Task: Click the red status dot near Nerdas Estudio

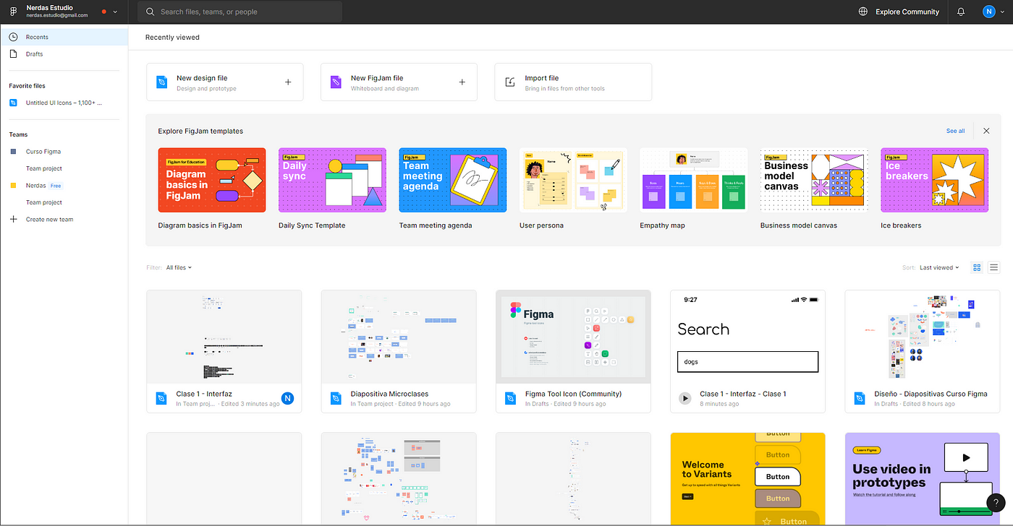Action: click(x=104, y=12)
